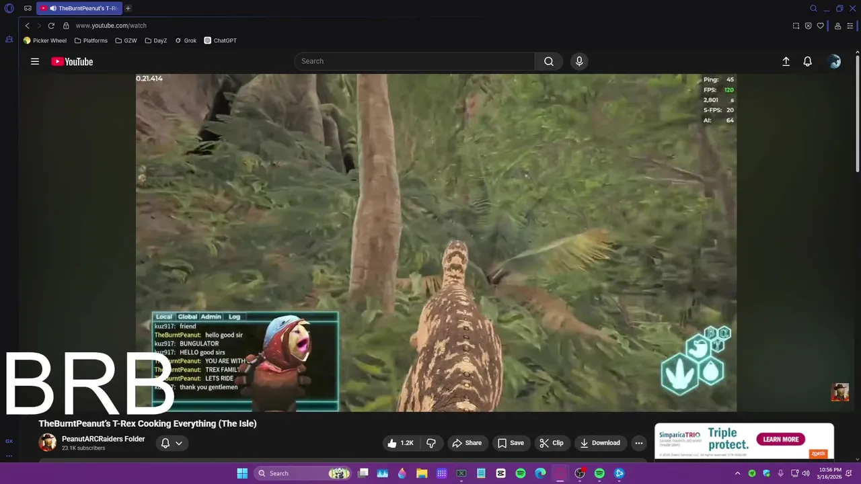The width and height of the screenshot is (861, 484).
Task: Click LEARN MORE on Simparica Trio ad
Action: (x=780, y=440)
